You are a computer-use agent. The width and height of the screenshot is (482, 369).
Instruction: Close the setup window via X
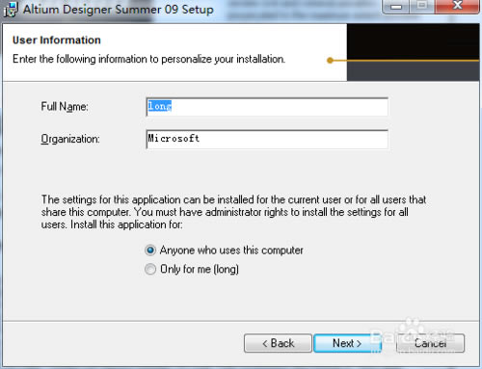click(457, 7)
